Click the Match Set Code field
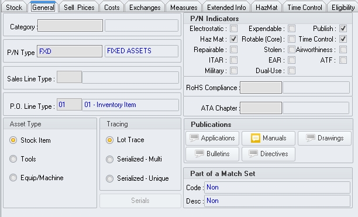The height and width of the screenshot is (217, 358). (x=277, y=187)
